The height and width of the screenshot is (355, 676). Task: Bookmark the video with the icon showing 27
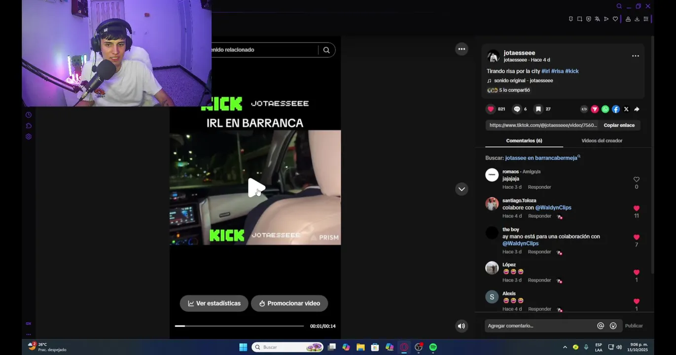[x=538, y=109]
